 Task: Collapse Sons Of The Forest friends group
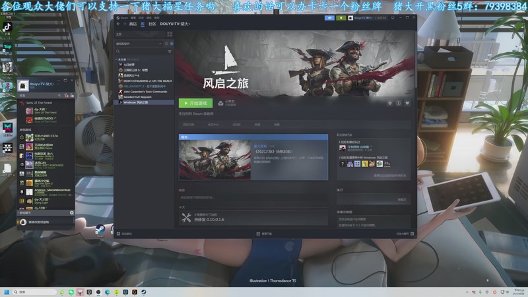[x=39, y=103]
